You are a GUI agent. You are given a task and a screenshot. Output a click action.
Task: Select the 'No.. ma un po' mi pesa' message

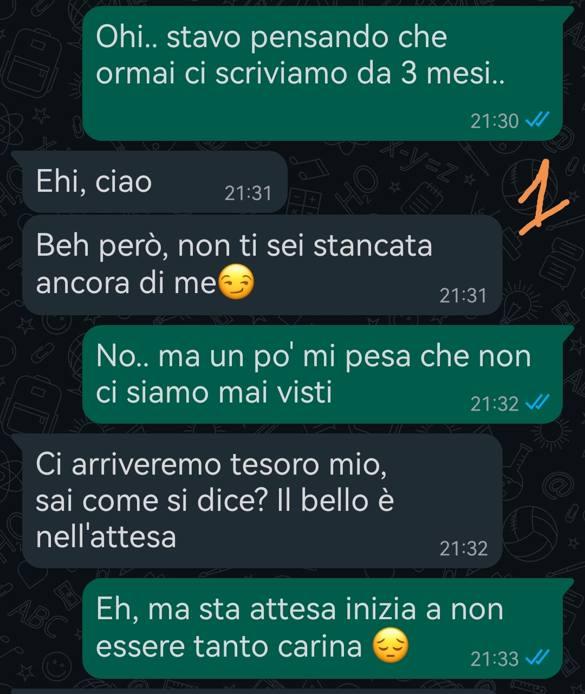click(323, 375)
